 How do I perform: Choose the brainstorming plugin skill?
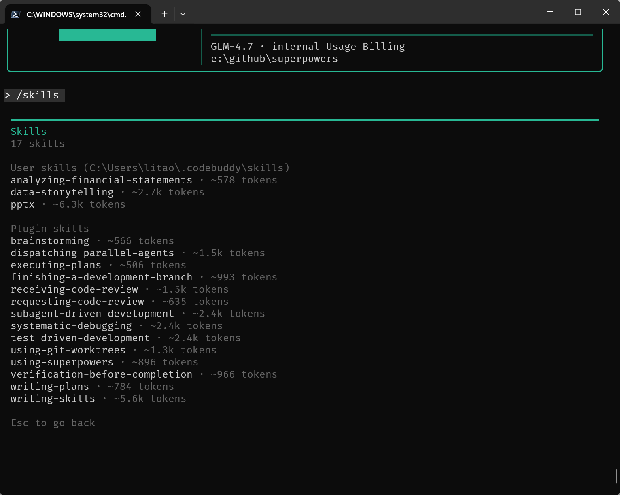tap(50, 241)
